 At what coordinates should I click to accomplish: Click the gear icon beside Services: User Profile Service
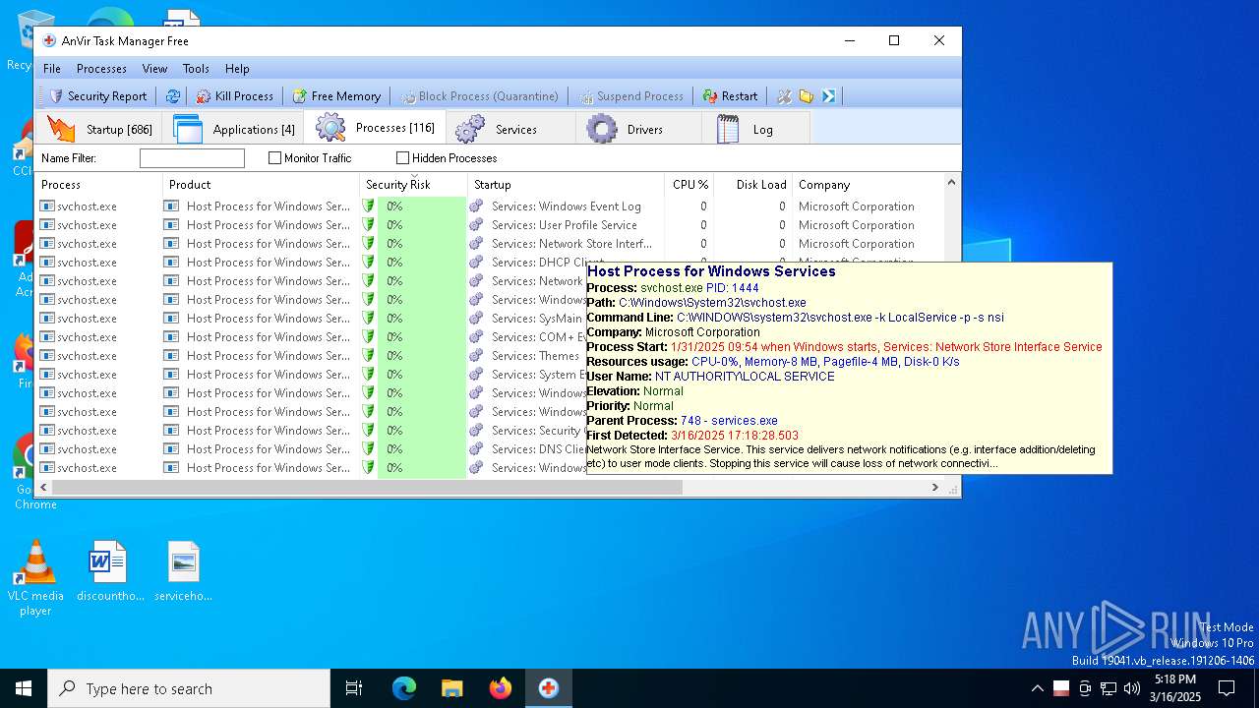click(x=476, y=225)
